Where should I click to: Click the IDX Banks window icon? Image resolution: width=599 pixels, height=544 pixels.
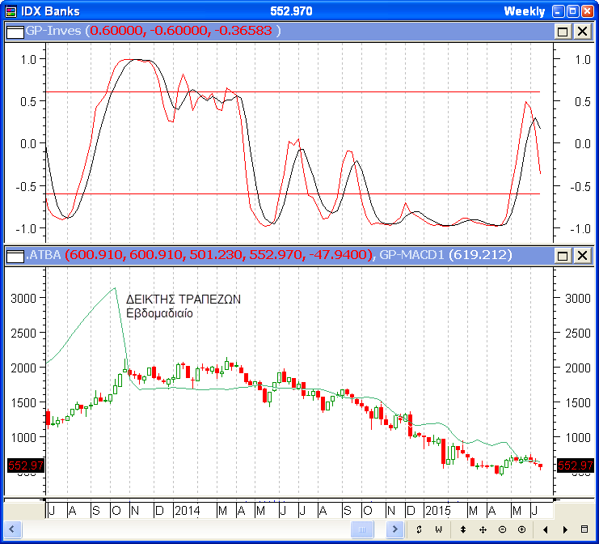(x=11, y=11)
